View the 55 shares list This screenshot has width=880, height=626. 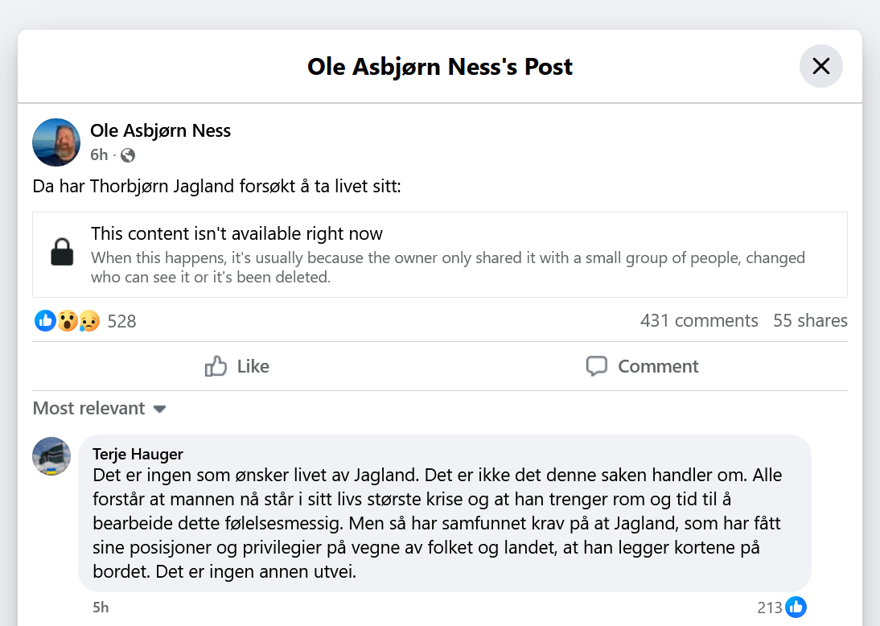point(810,320)
